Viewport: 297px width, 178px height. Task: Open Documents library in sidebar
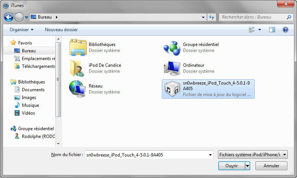[33, 90]
